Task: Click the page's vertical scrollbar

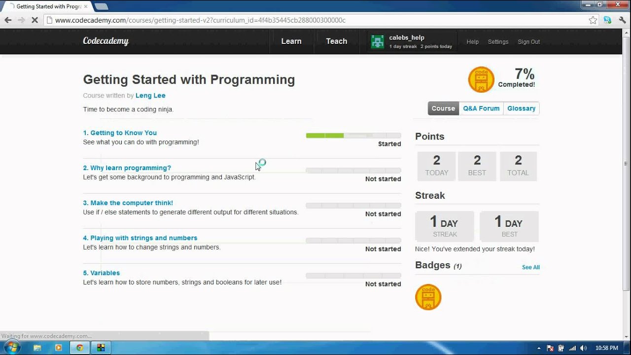Action: 626,163
